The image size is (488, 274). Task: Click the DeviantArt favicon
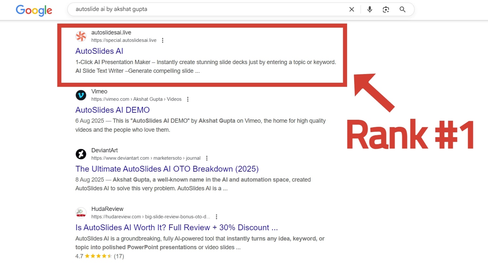coord(81,154)
